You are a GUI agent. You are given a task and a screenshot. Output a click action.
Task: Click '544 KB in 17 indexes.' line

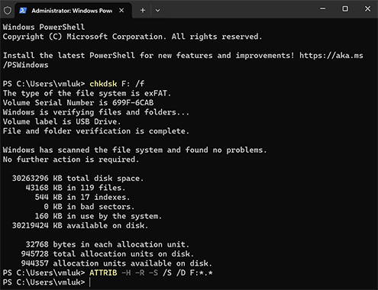[82, 197]
